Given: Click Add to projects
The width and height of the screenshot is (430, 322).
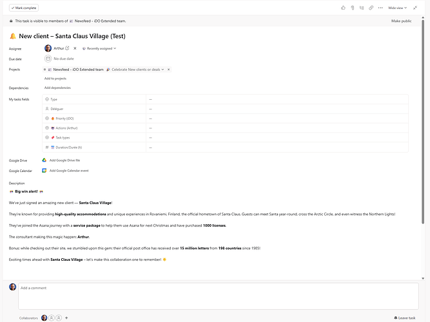Looking at the screenshot, I should point(55,79).
